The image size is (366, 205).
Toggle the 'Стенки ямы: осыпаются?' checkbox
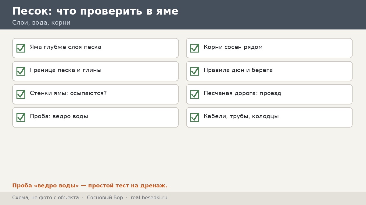point(21,94)
